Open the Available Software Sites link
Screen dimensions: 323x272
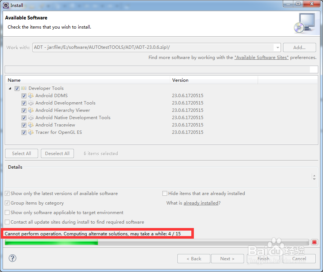coord(262,58)
